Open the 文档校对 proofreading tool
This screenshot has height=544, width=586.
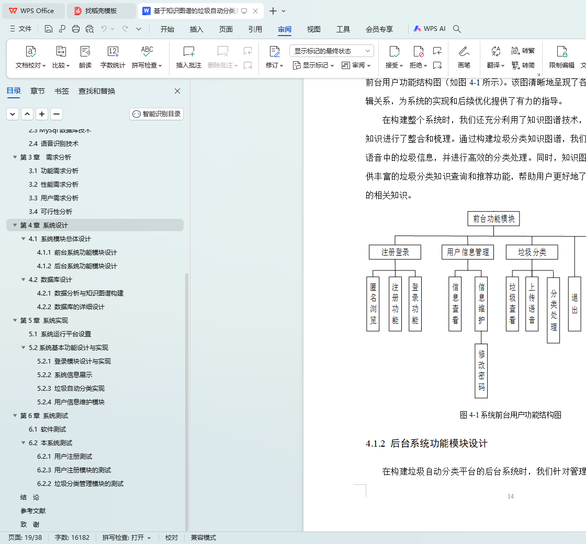pos(31,57)
